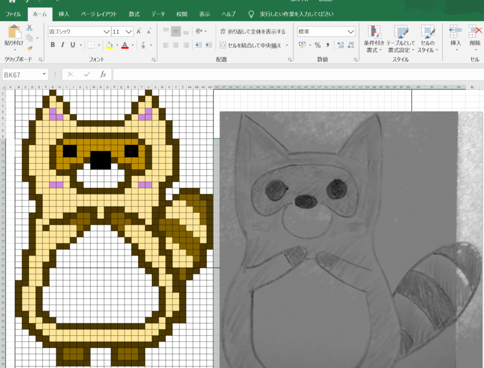The width and height of the screenshot is (484, 368).
Task: Switch to the 校閲 tab
Action: pyautogui.click(x=182, y=14)
